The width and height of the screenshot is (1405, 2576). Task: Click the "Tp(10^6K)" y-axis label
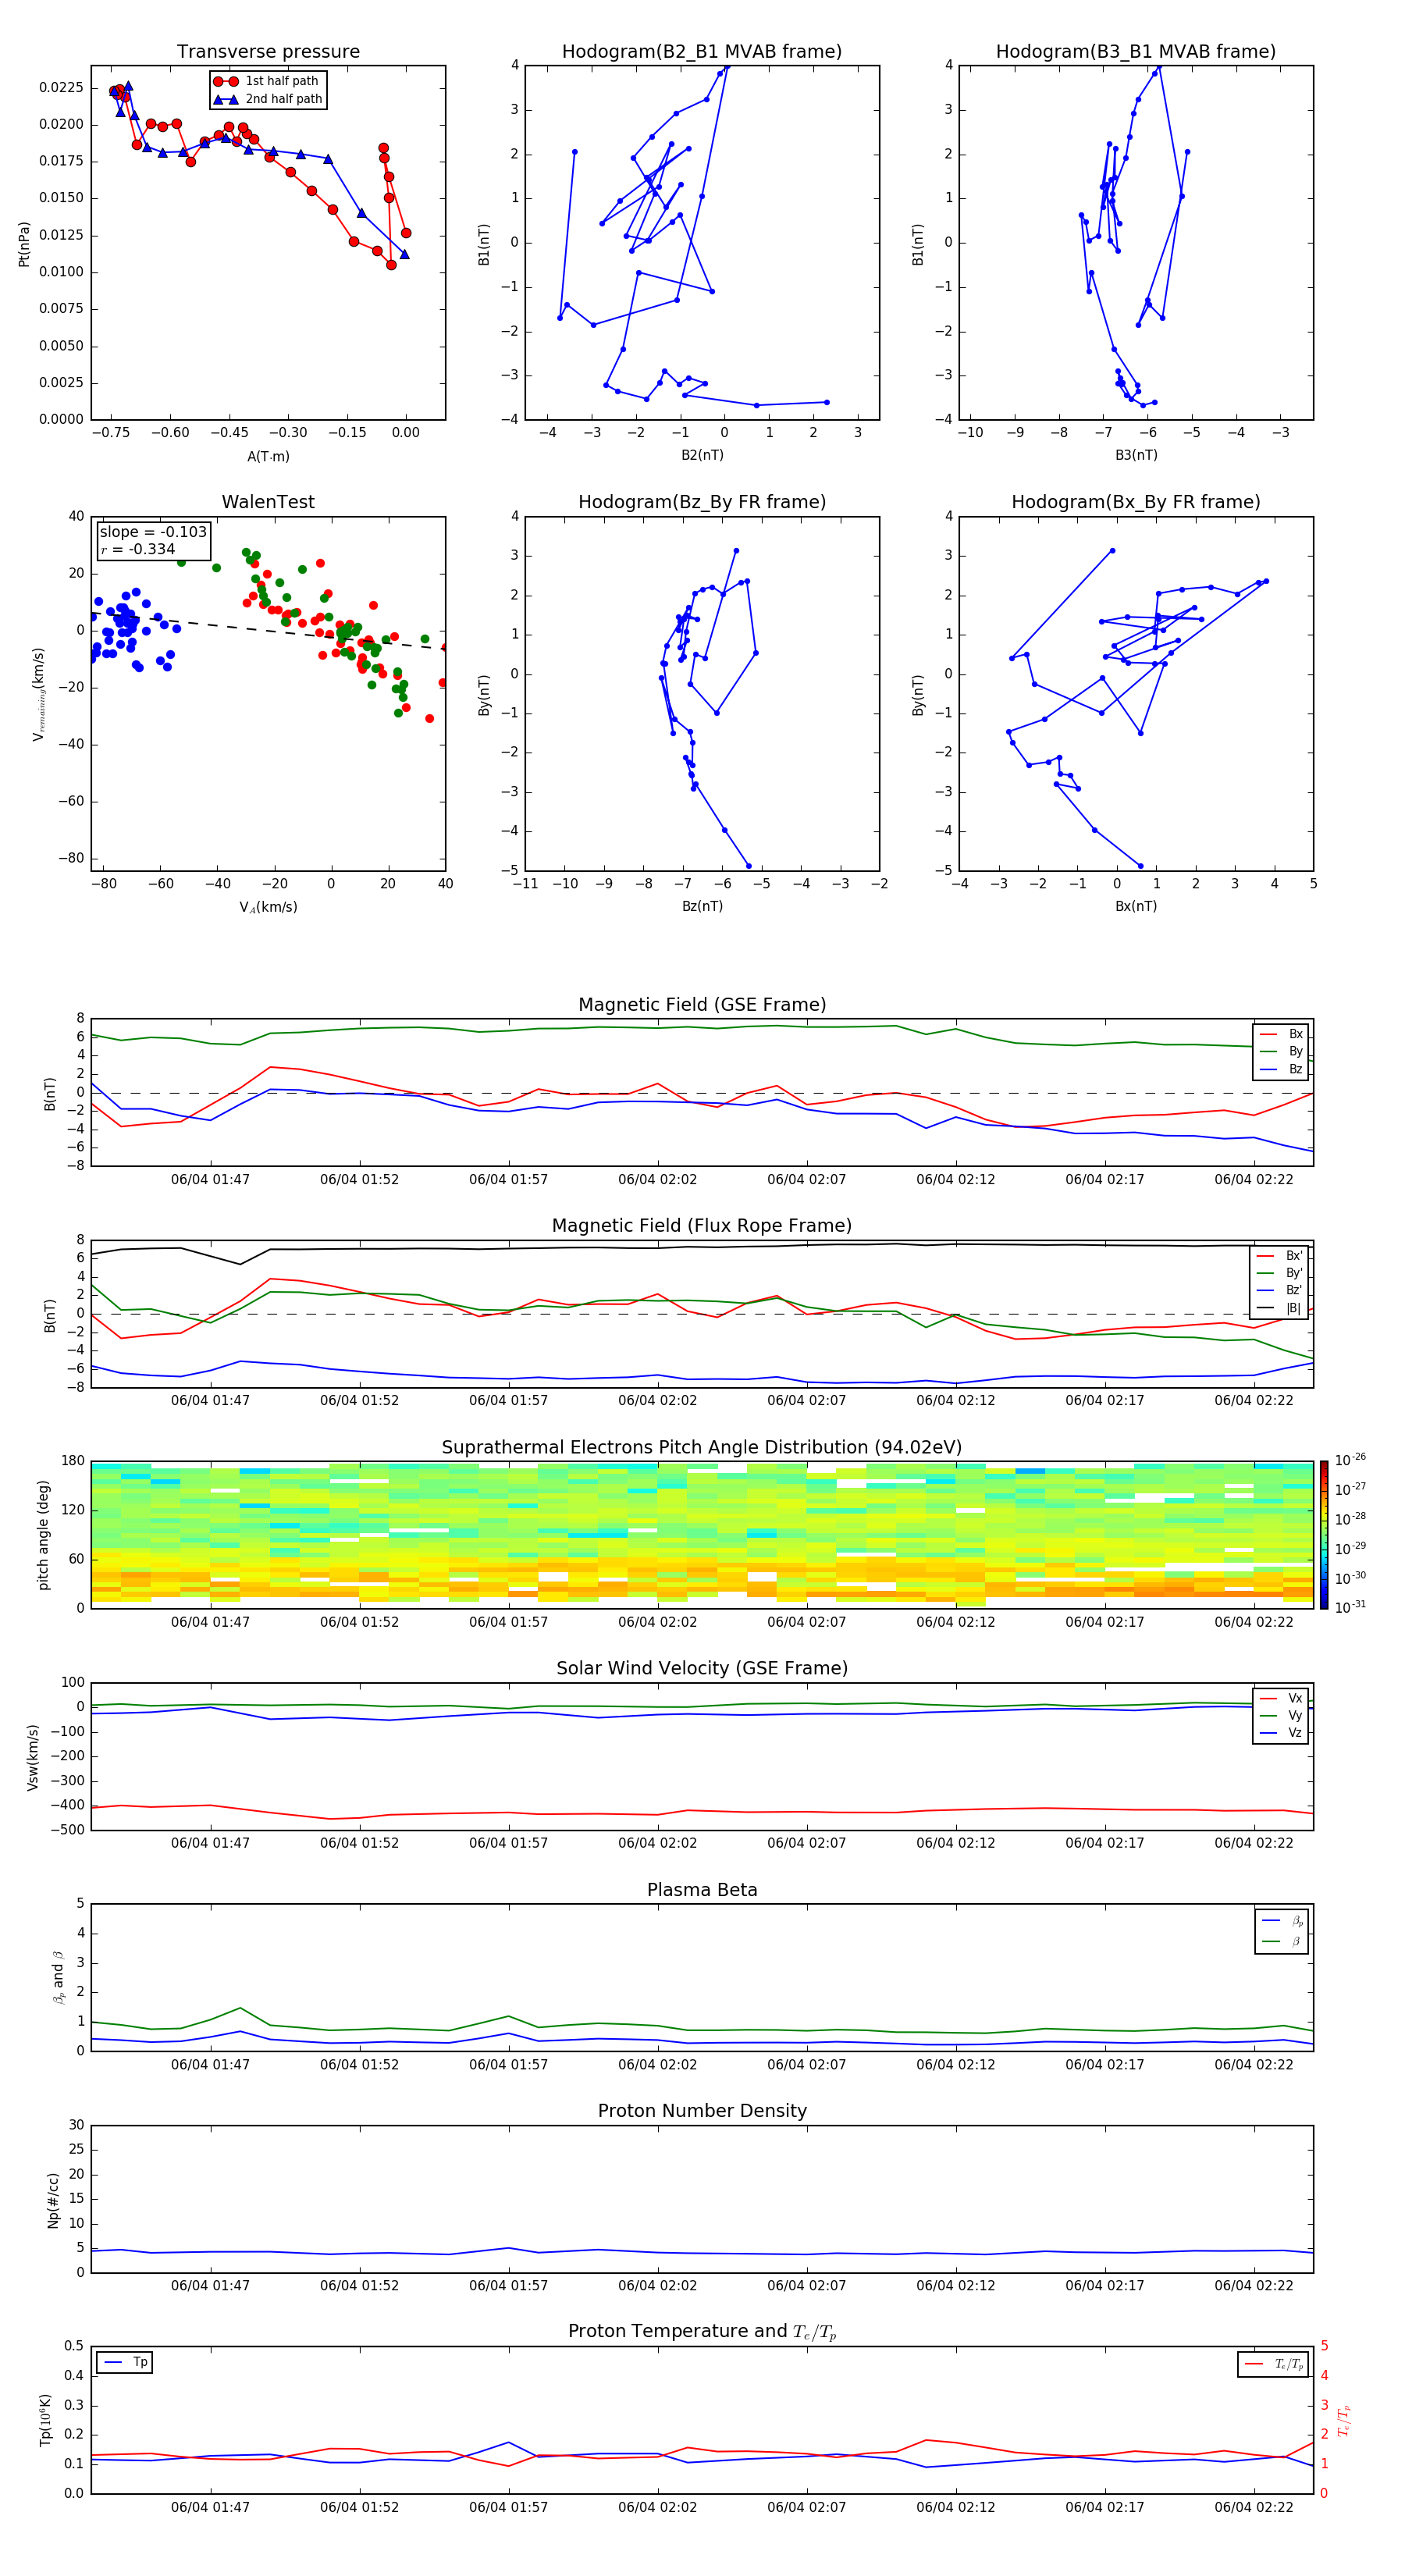[45, 2420]
